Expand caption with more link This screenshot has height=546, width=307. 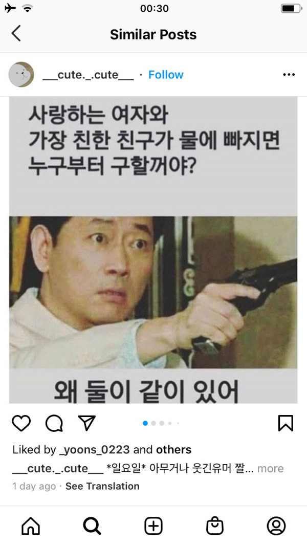coord(271,468)
